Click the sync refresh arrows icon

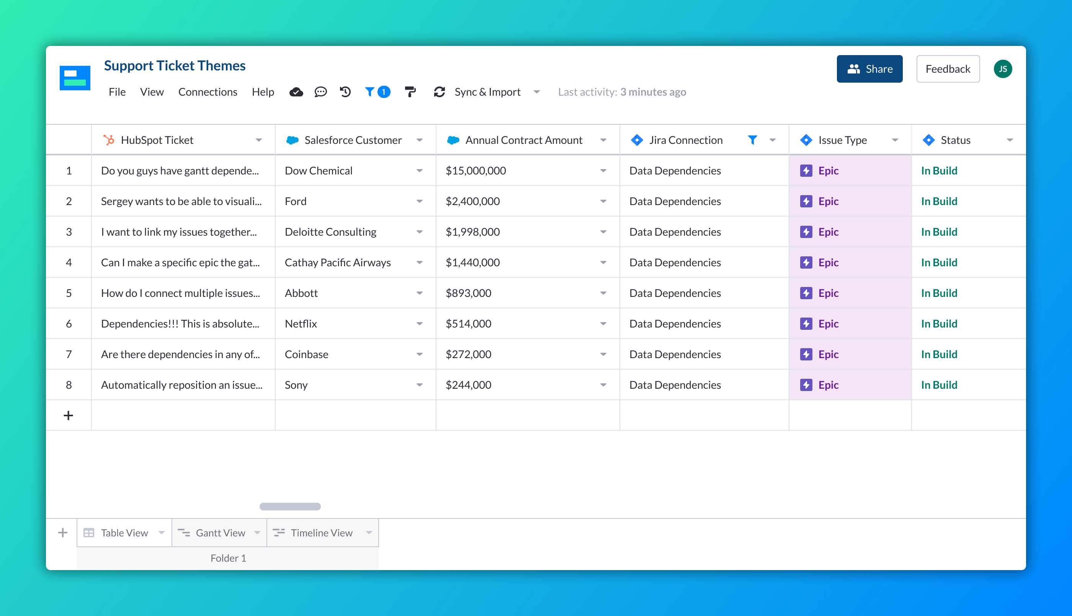(440, 92)
